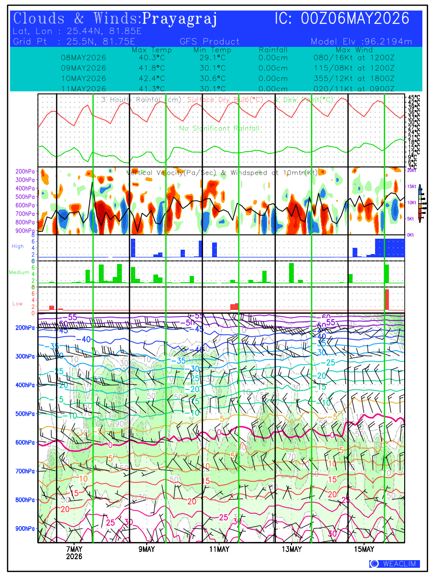430x574 pixels.
Task: Click the High cloud panel label
Action: [18, 246]
